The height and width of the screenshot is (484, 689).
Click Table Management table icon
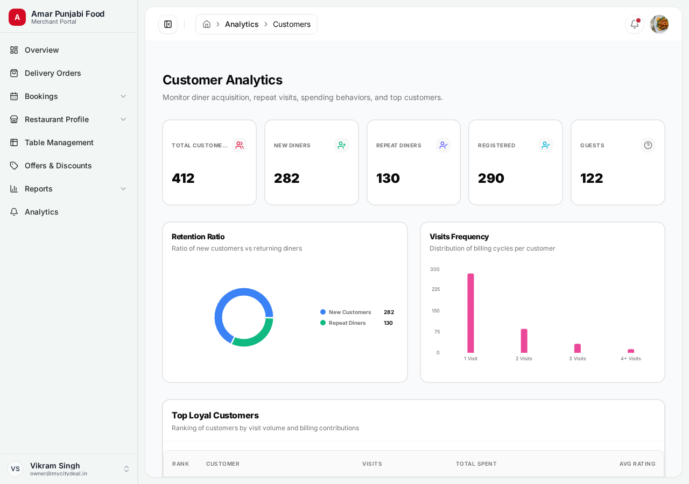click(14, 143)
